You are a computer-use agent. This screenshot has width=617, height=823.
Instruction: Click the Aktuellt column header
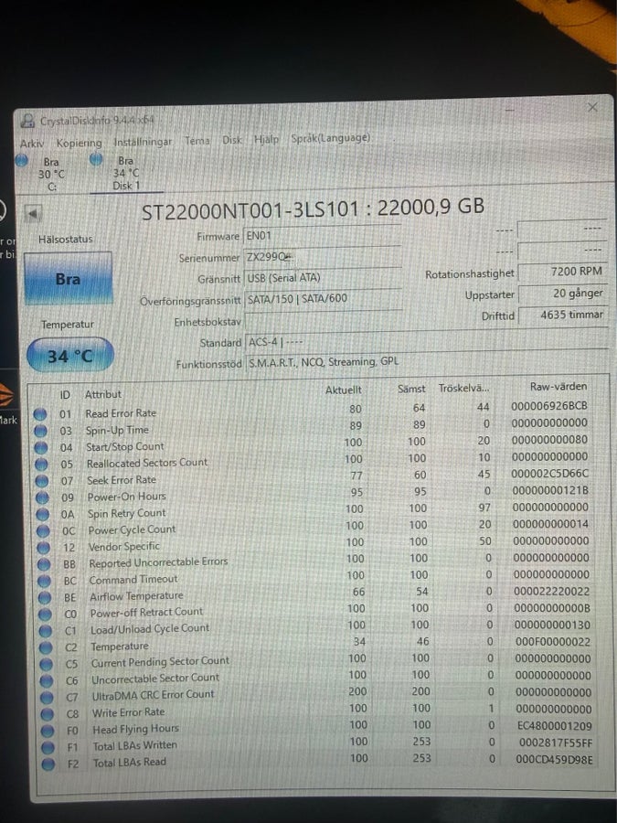pos(344,390)
